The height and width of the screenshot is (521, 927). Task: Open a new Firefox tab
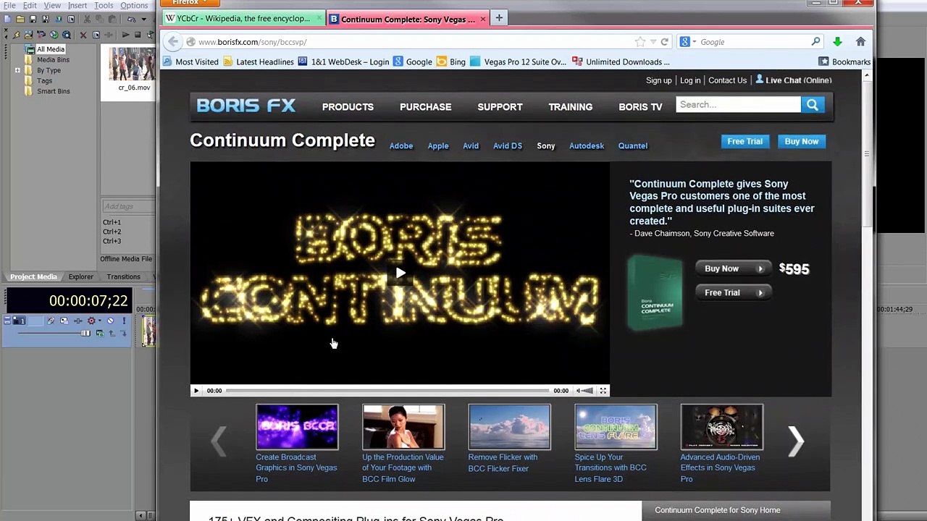pos(499,18)
